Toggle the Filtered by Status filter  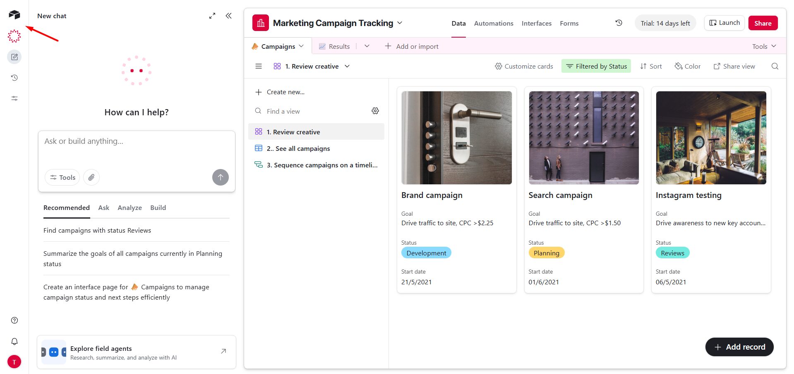(596, 66)
